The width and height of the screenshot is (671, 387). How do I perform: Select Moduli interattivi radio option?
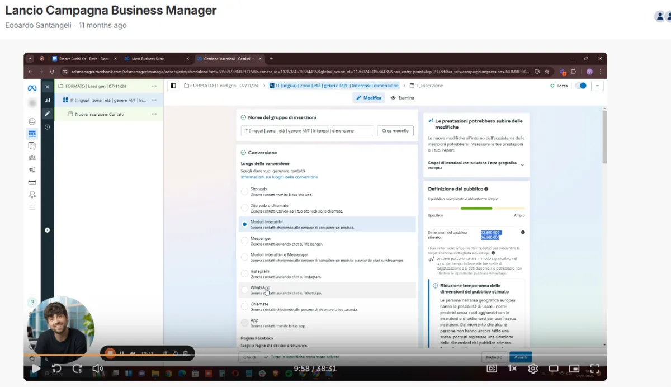(244, 224)
